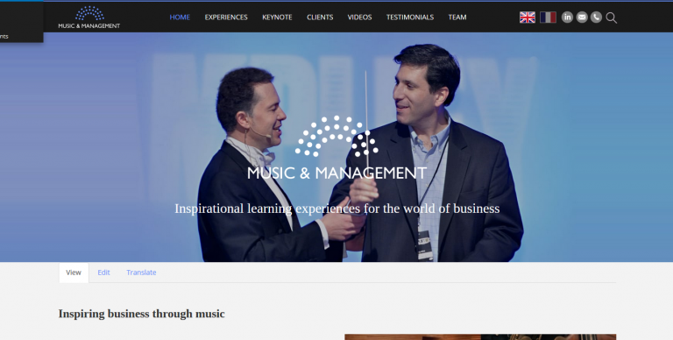673x340 pixels.
Task: Click the Inspiring business through music heading
Action: (x=142, y=314)
